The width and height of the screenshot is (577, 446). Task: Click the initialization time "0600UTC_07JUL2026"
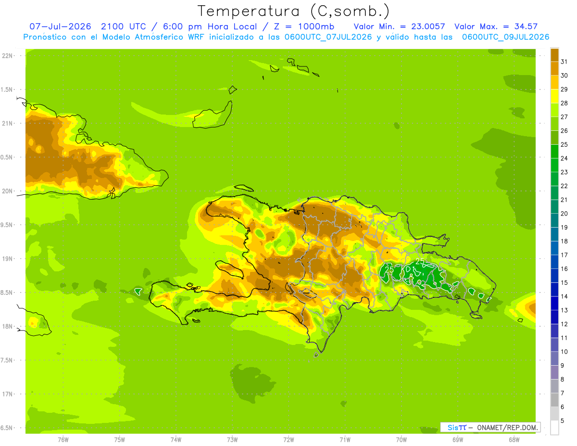tap(329, 37)
